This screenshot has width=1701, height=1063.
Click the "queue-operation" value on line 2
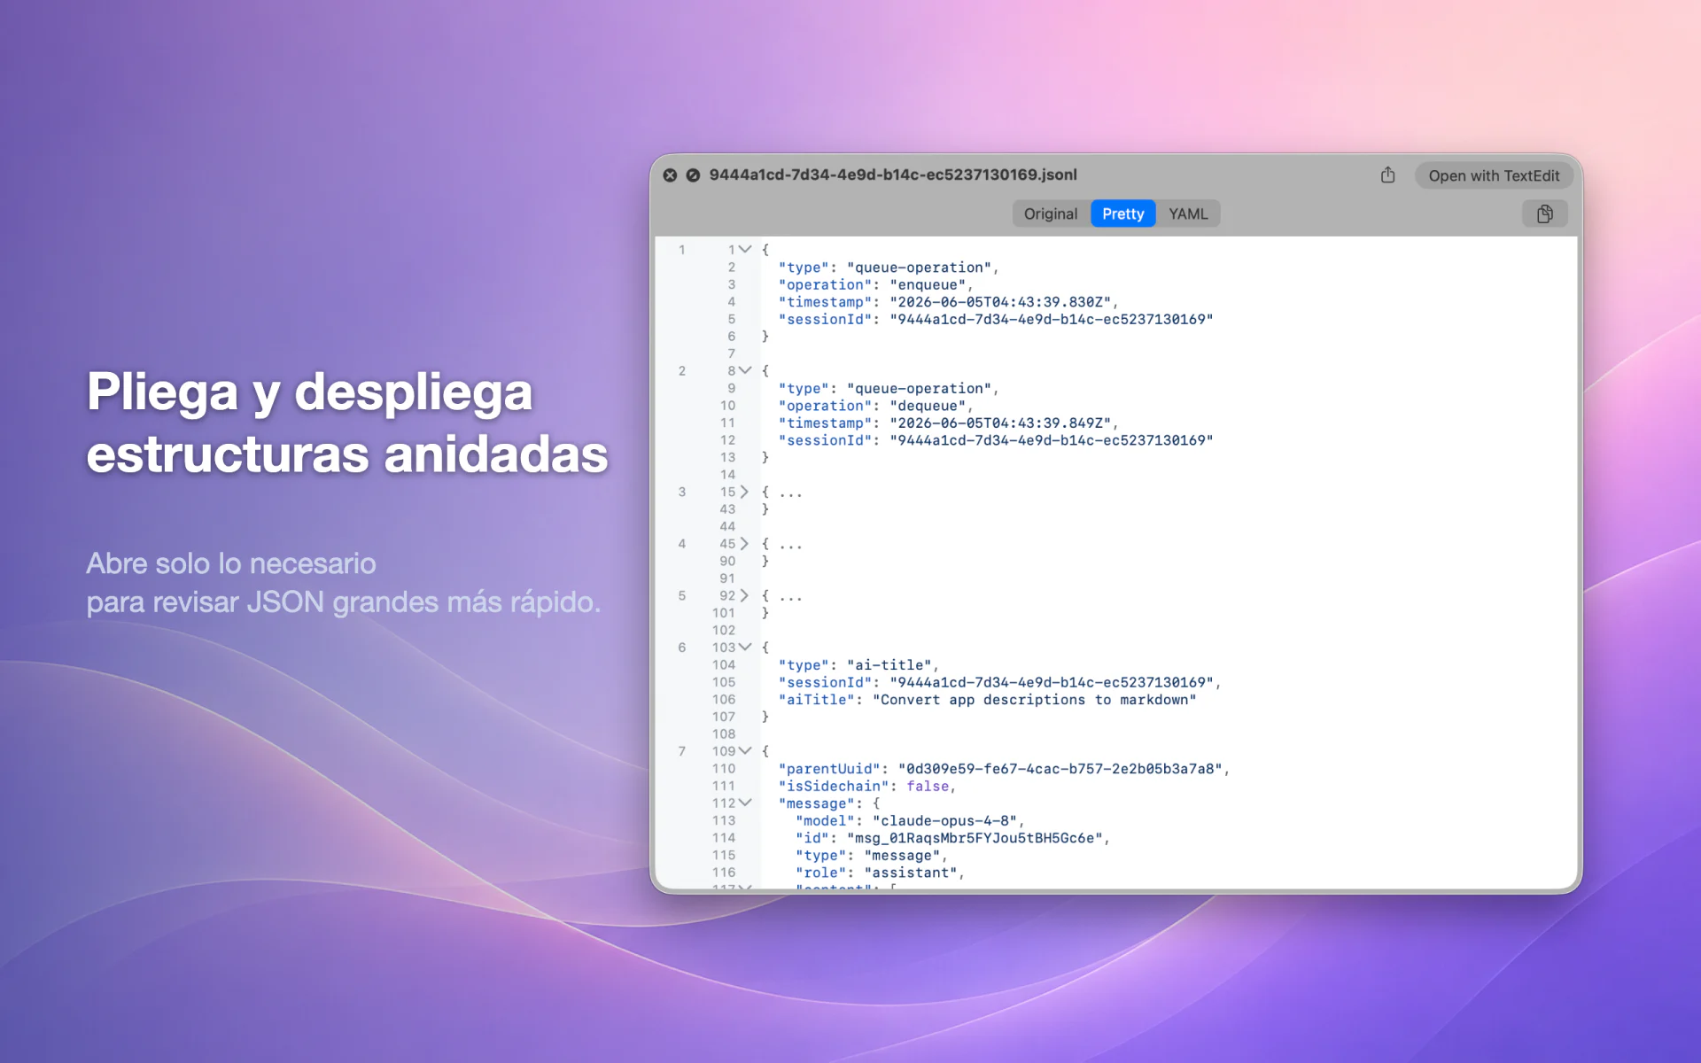(920, 268)
